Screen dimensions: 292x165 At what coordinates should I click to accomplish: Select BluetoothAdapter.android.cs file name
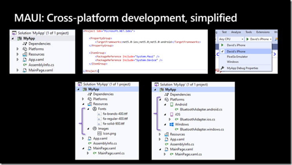[x=201, y=110]
